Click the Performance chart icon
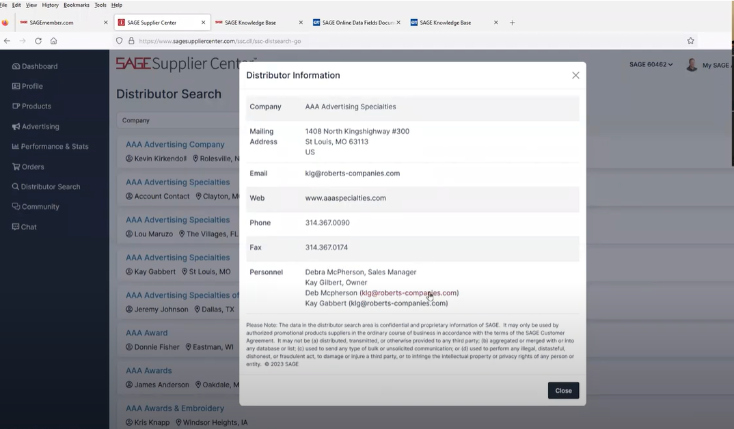This screenshot has width=734, height=429. (16, 146)
